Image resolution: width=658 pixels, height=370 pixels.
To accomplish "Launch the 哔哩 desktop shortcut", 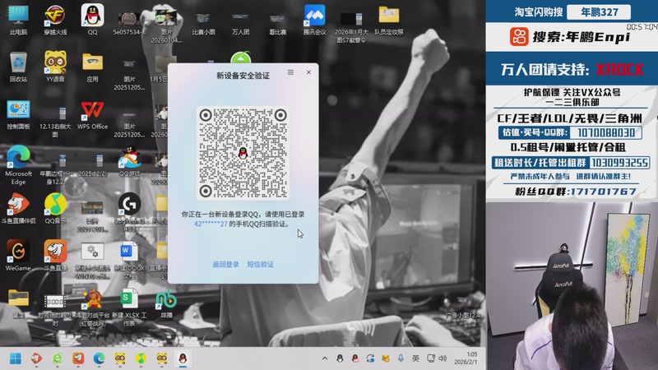I will click(166, 303).
